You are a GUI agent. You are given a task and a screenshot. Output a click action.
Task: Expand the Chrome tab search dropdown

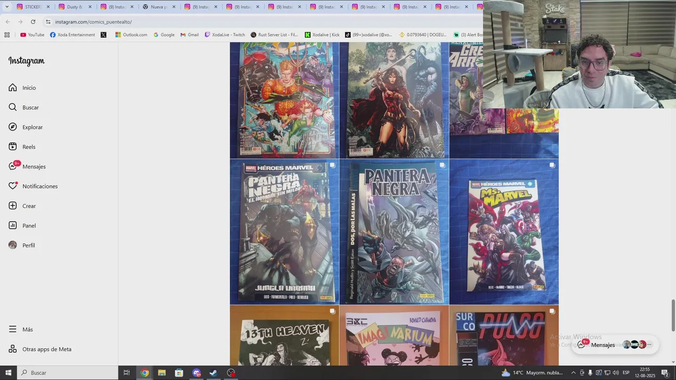point(7,7)
